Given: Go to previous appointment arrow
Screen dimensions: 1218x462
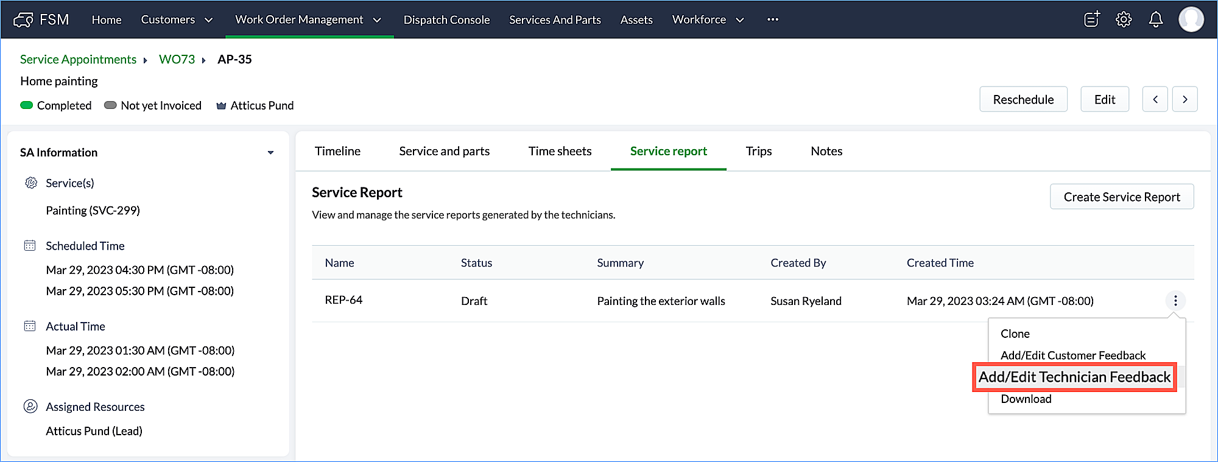Looking at the screenshot, I should pyautogui.click(x=1155, y=99).
